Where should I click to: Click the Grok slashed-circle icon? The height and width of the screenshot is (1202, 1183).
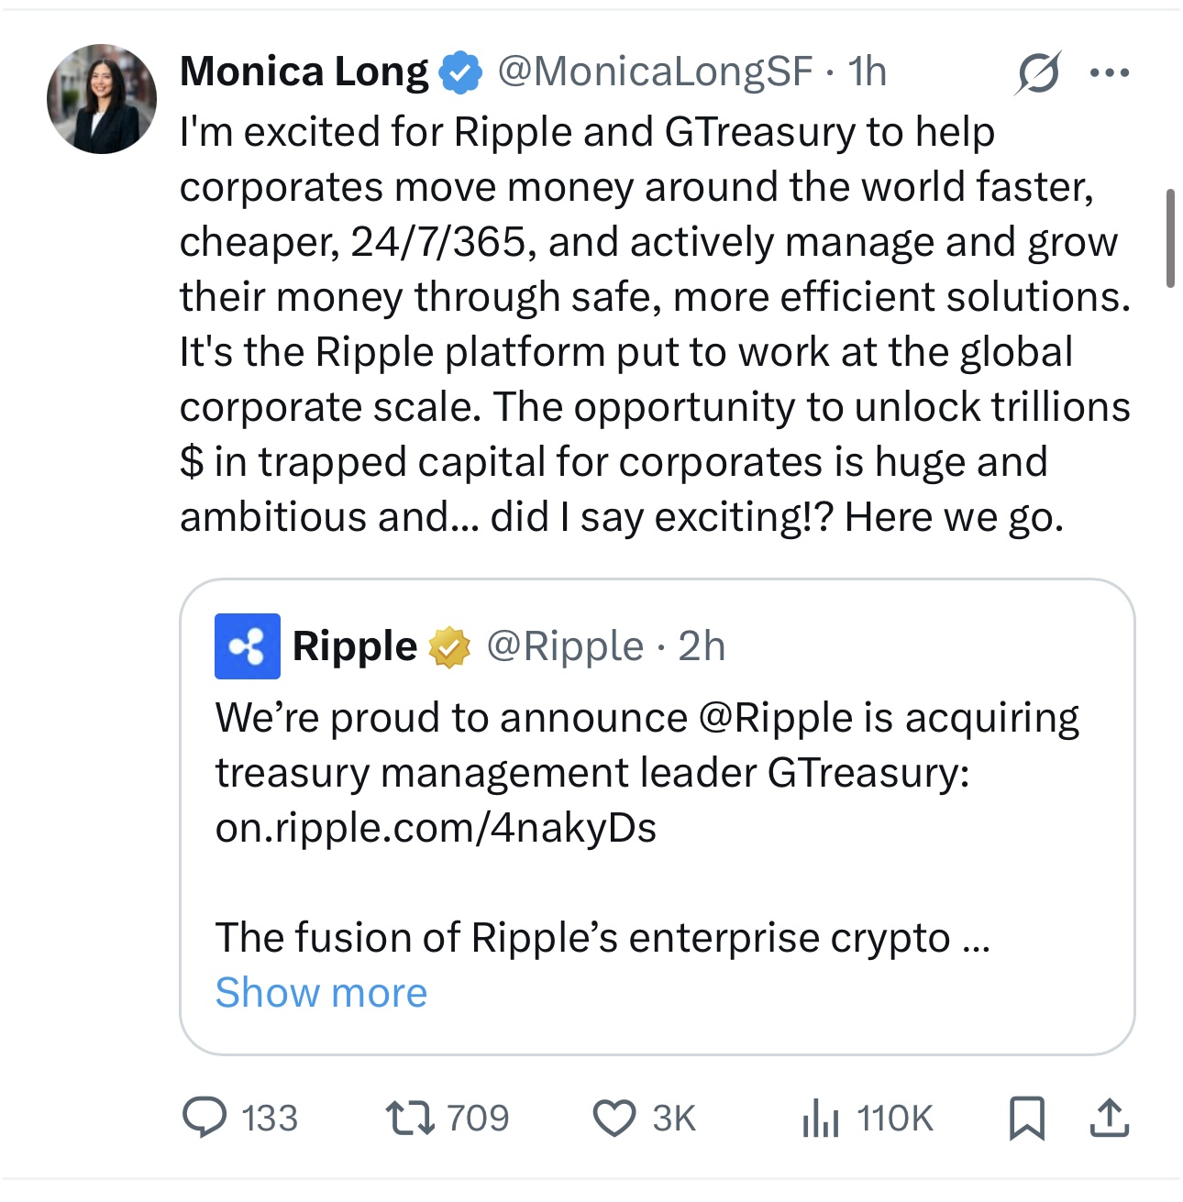click(1037, 72)
